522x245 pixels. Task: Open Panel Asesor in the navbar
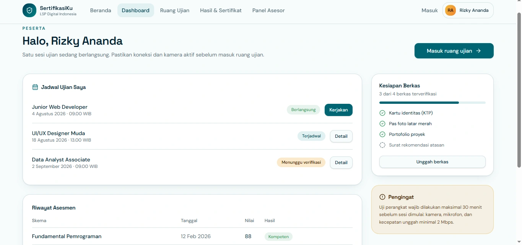[268, 10]
